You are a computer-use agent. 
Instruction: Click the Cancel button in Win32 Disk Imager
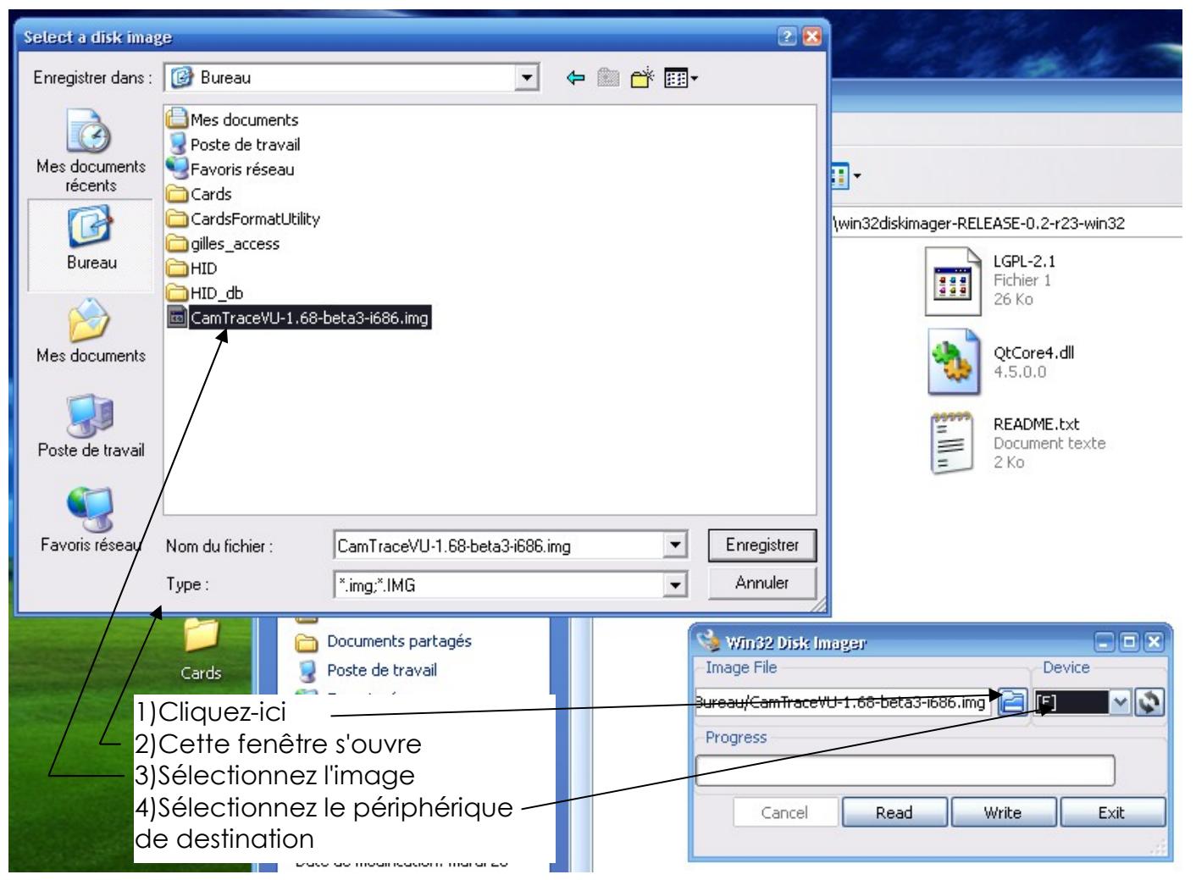[785, 813]
